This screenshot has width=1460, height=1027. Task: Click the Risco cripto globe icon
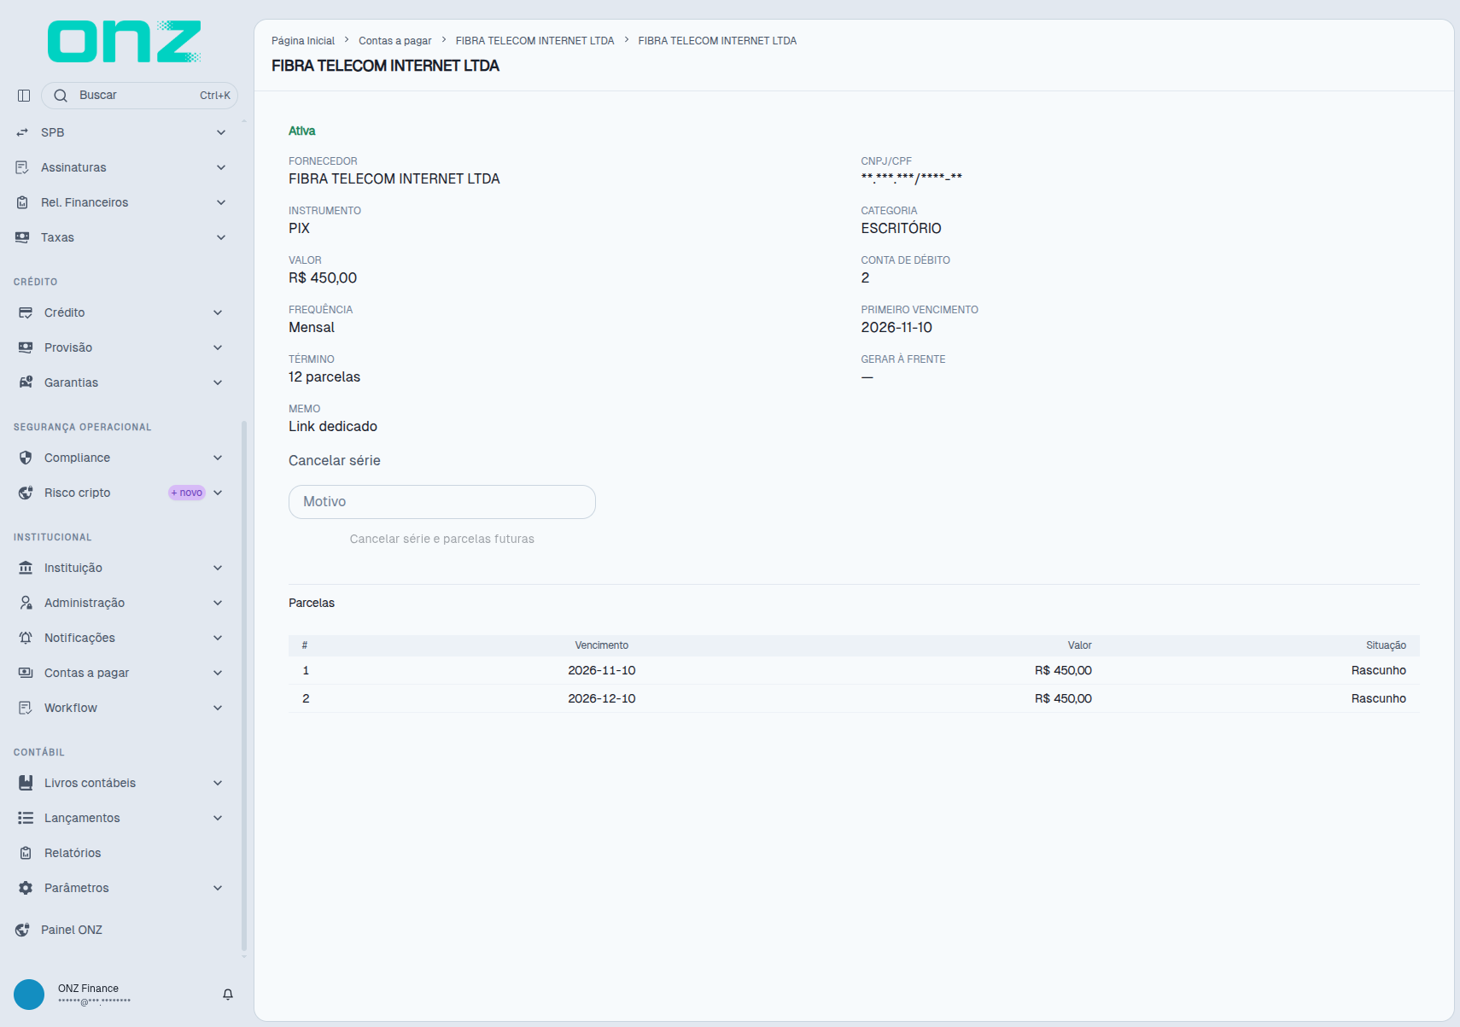(26, 493)
